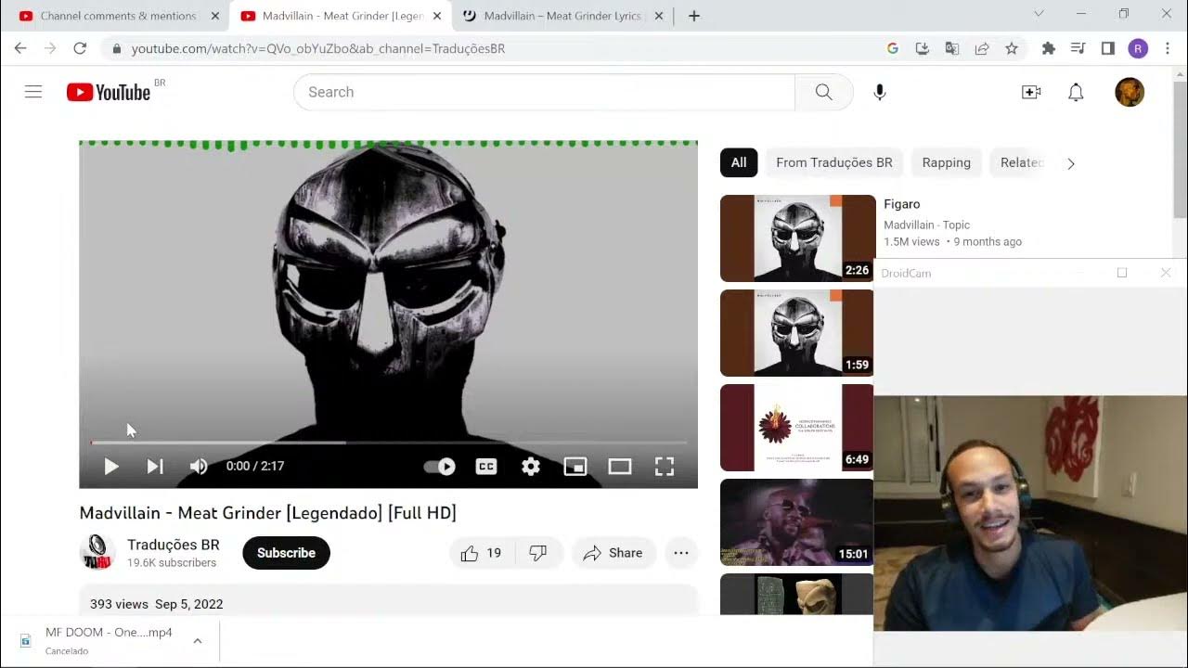Screen dimensions: 1188x668
Task: Maximize the DroidCam window
Action: tap(1122, 273)
